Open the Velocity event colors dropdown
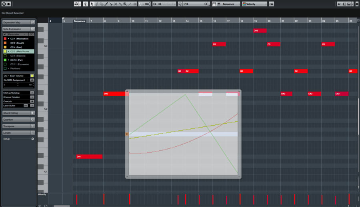 point(255,4)
